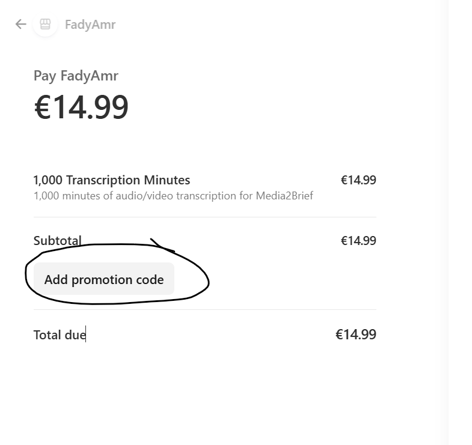Click the merchant storefront icon
This screenshot has height=445, width=472.
pyautogui.click(x=45, y=24)
